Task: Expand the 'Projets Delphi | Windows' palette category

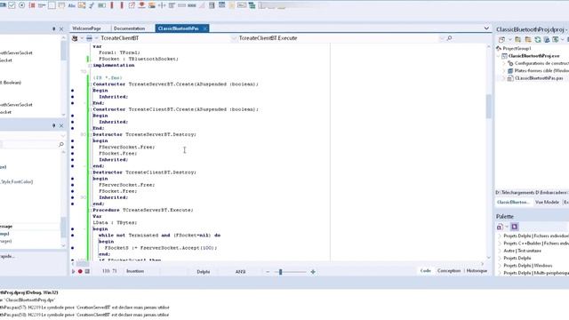Action: 500,266
